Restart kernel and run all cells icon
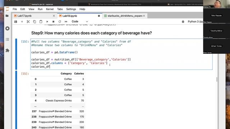230x129 pixels. [66, 21]
